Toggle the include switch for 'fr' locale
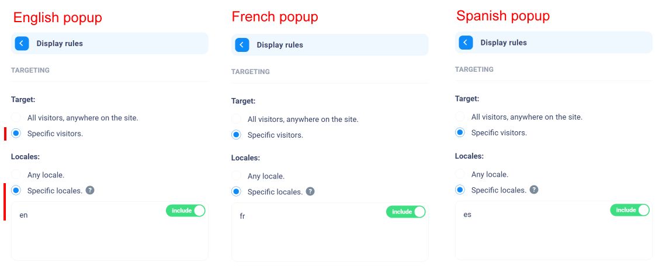Viewport: 666px width, 273px height. point(405,212)
